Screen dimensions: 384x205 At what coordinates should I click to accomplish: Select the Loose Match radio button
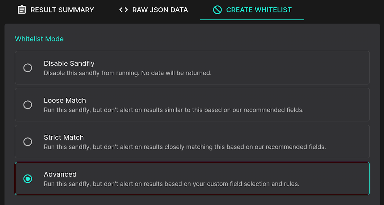click(28, 105)
